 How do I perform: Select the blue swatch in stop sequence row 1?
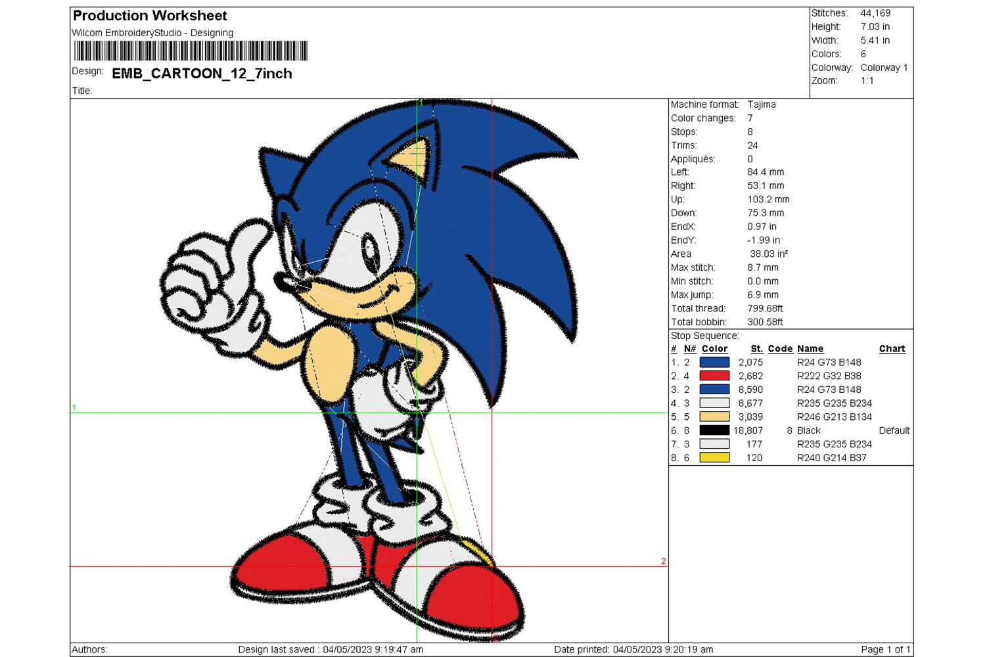click(x=714, y=362)
